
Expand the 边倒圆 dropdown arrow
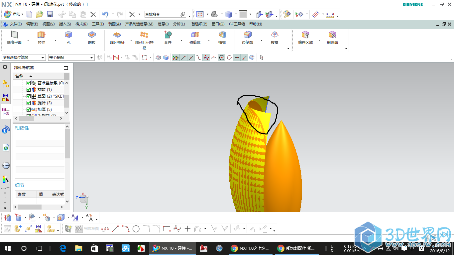[x=261, y=41]
